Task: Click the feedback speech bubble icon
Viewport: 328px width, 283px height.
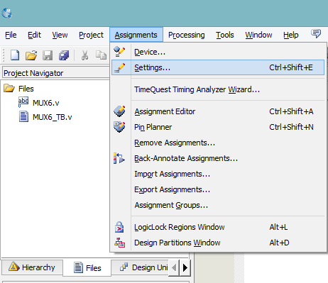Action: click(x=316, y=33)
